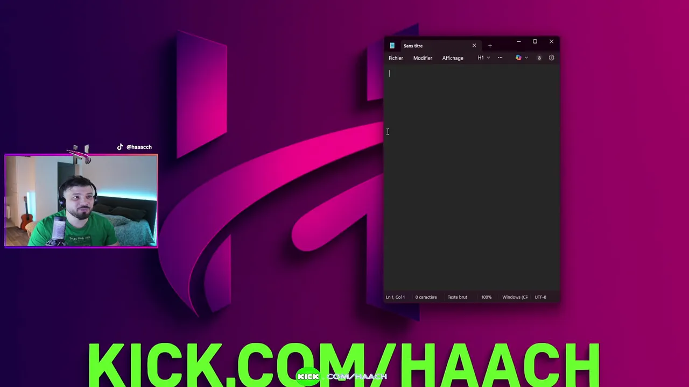Minimize the Notepad window
The width and height of the screenshot is (689, 387).
pyautogui.click(x=518, y=41)
